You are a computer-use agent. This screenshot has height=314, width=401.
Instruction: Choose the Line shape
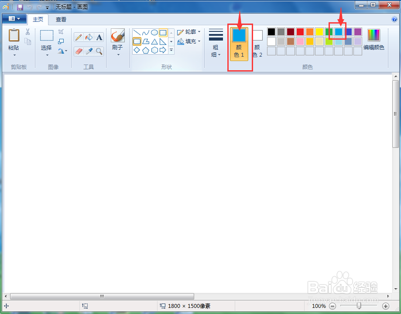tap(137, 32)
